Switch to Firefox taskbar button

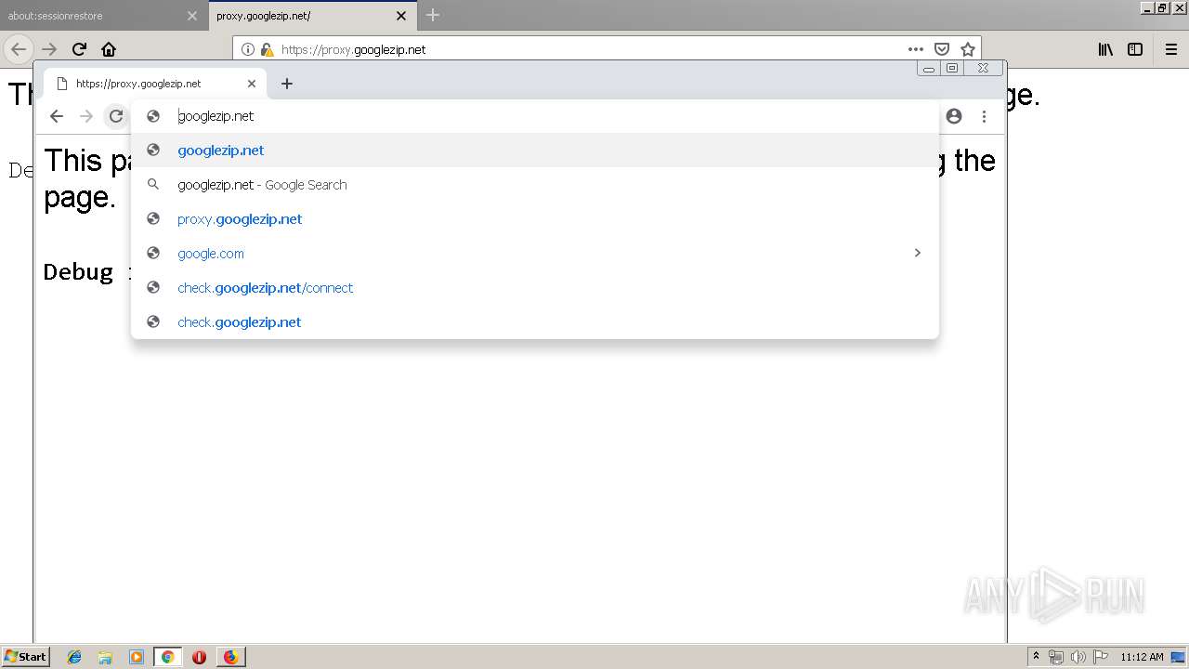[x=230, y=657]
